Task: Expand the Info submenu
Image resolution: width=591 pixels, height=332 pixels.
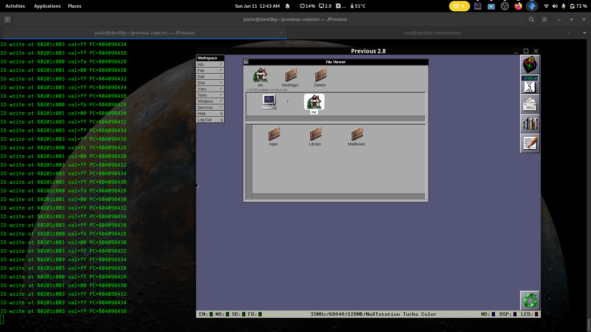Action: pos(210,65)
